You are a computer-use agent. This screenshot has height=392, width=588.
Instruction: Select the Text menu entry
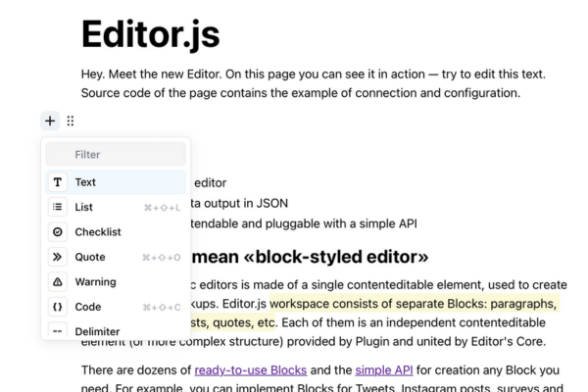click(x=116, y=182)
